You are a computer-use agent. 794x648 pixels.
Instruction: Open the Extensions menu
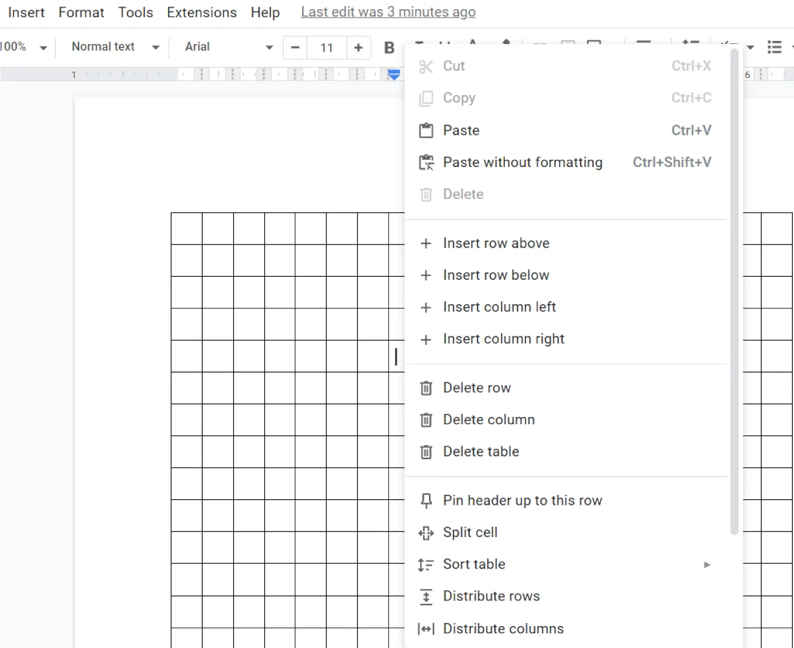[201, 12]
